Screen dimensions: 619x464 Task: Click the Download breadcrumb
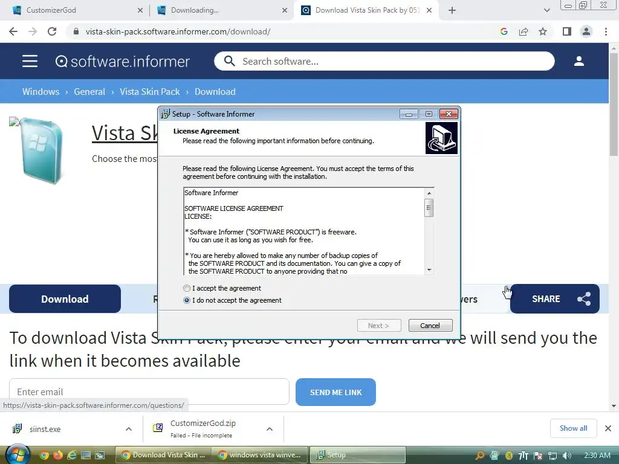[x=215, y=92]
